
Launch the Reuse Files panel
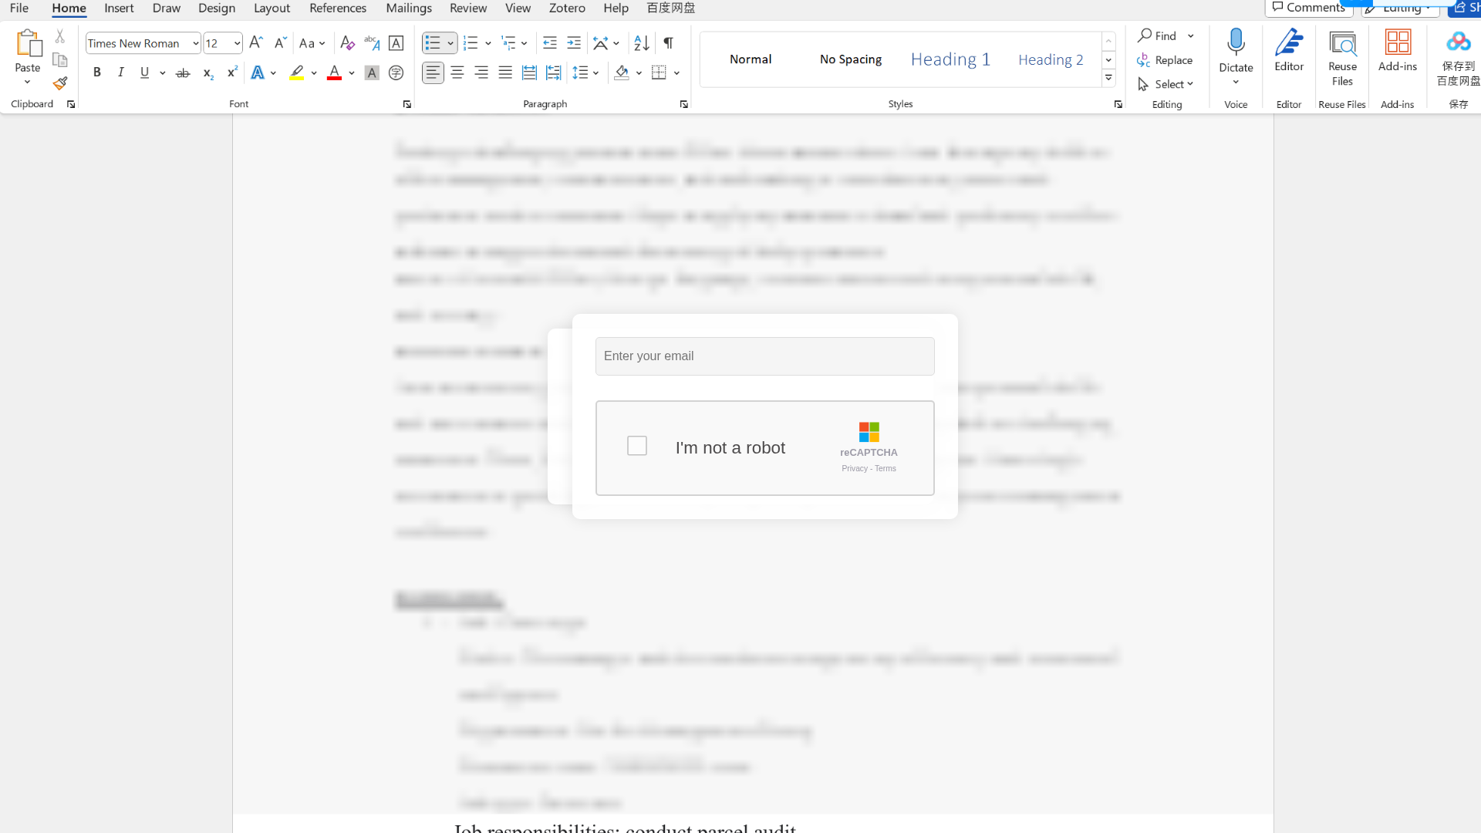coord(1342,59)
